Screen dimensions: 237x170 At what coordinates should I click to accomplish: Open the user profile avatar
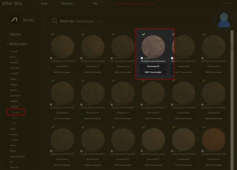tap(224, 21)
